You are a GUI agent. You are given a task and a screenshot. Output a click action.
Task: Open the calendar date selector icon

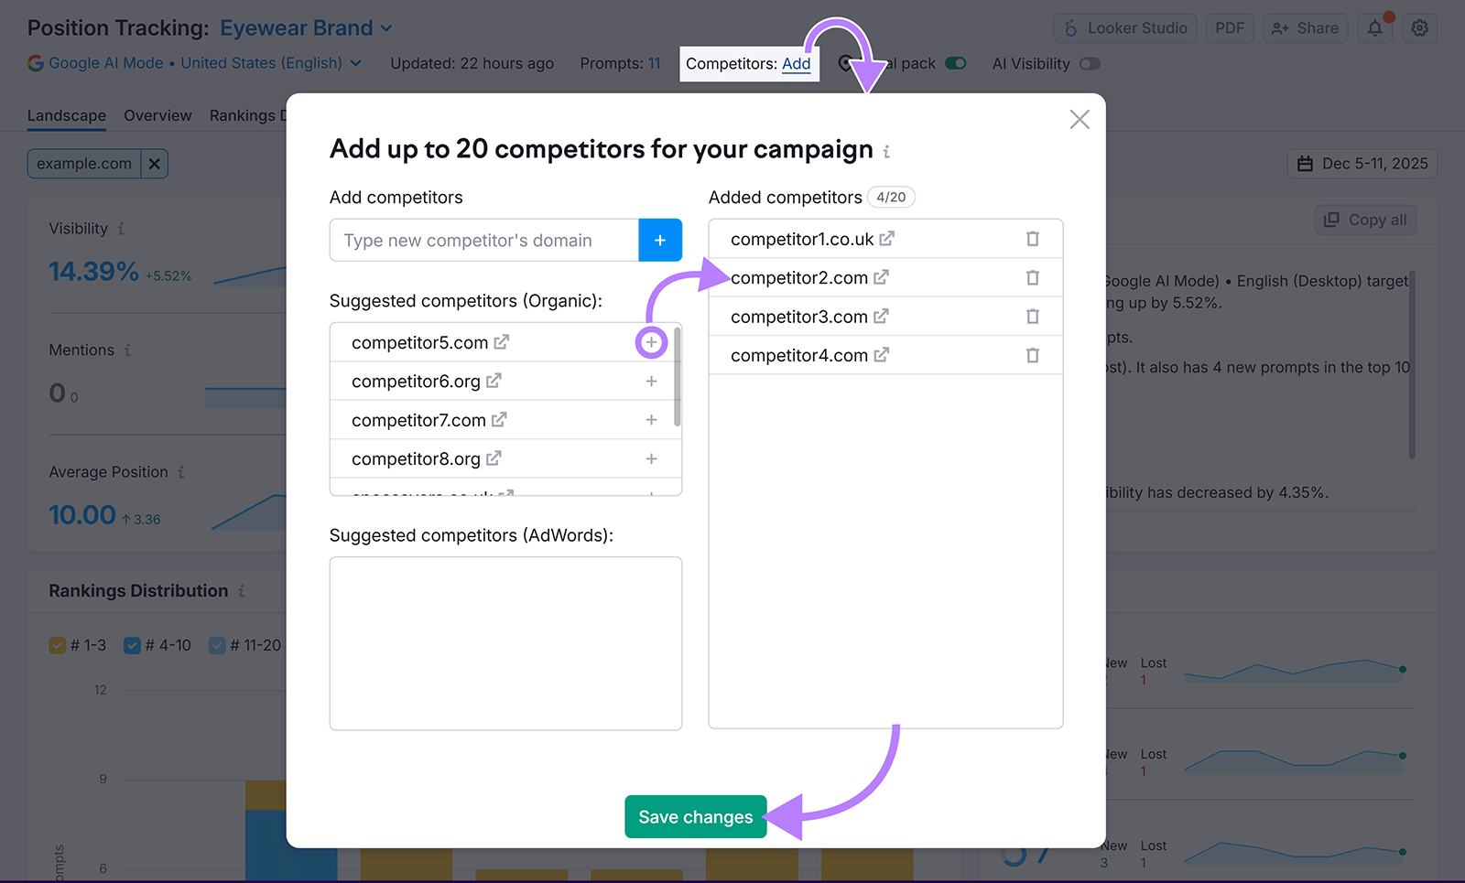pos(1306,163)
